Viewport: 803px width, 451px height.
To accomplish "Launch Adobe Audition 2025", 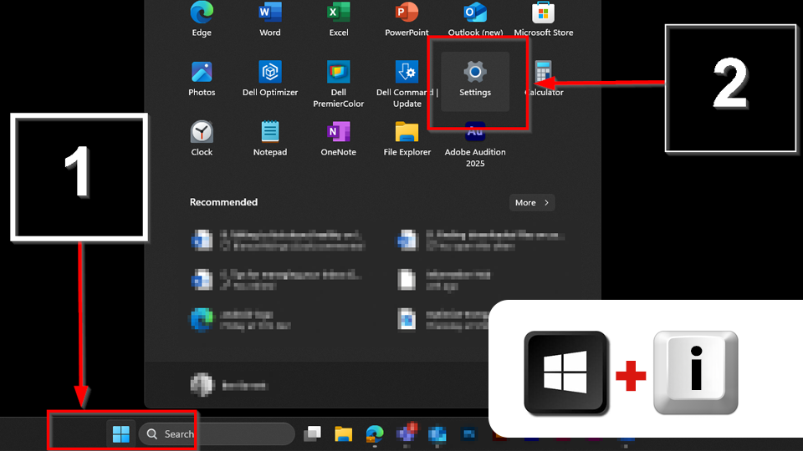I will click(475, 144).
